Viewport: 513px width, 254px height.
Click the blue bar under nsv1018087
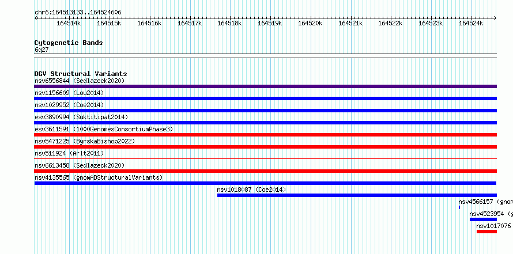click(x=357, y=195)
